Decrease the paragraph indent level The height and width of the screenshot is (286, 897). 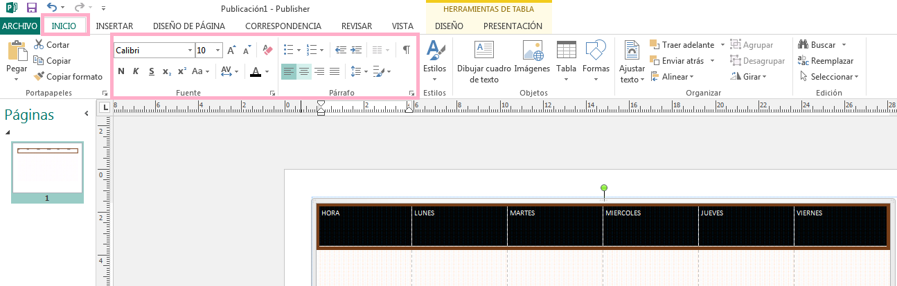[x=340, y=50]
